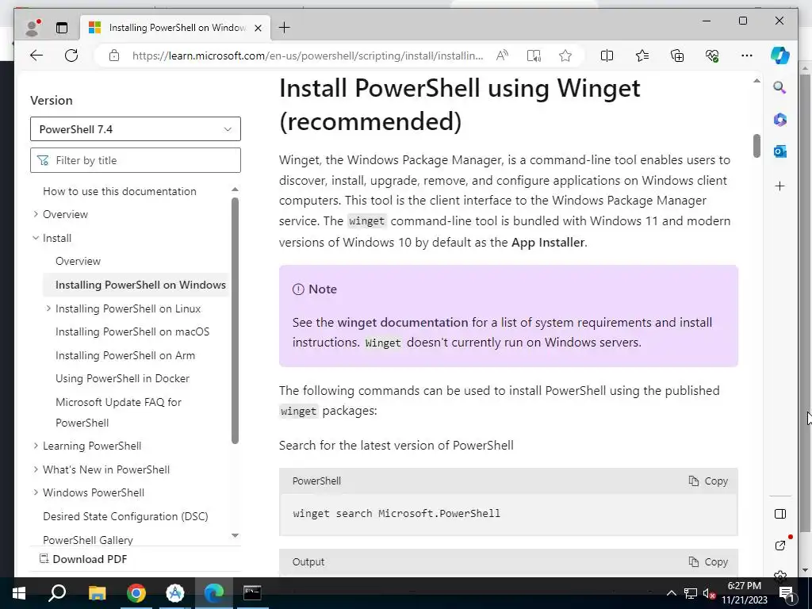Open the PowerShell 7.4 version dropdown
812x609 pixels.
point(135,129)
